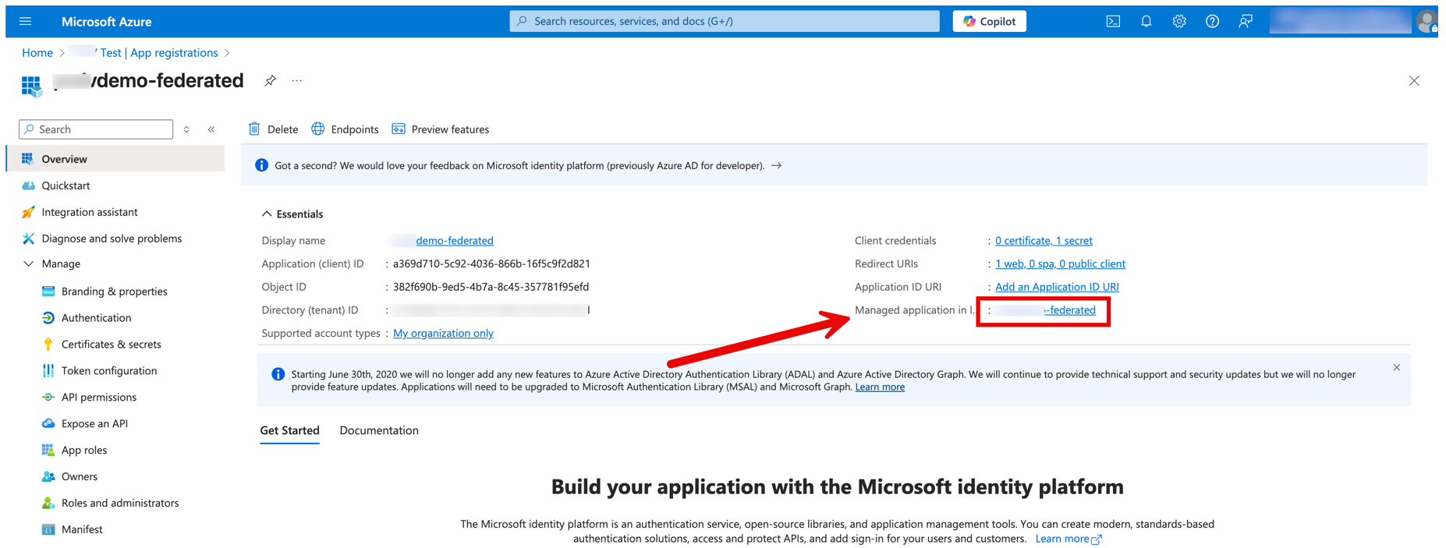This screenshot has height=548, width=1446.
Task: Click the sidebar Search field
Action: click(x=96, y=129)
